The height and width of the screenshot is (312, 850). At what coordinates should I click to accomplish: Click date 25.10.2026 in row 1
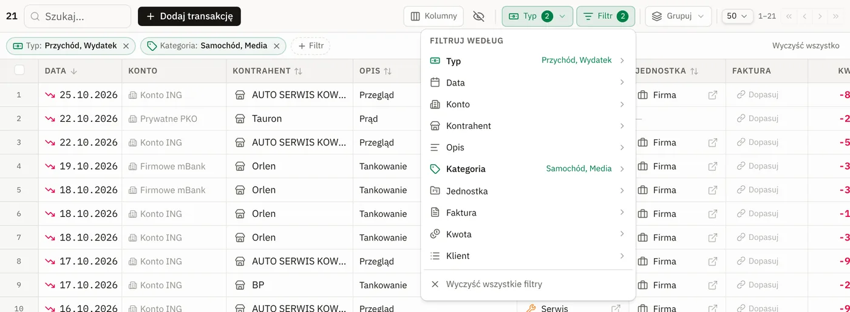click(x=88, y=95)
